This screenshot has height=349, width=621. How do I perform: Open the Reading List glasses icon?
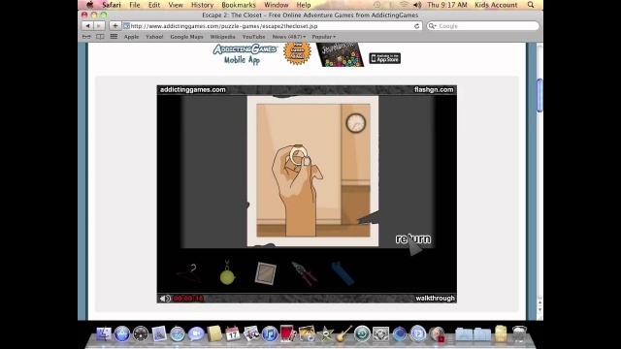[86, 37]
